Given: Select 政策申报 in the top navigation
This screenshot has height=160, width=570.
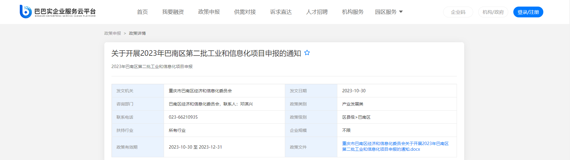Looking at the screenshot, I should 209,12.
